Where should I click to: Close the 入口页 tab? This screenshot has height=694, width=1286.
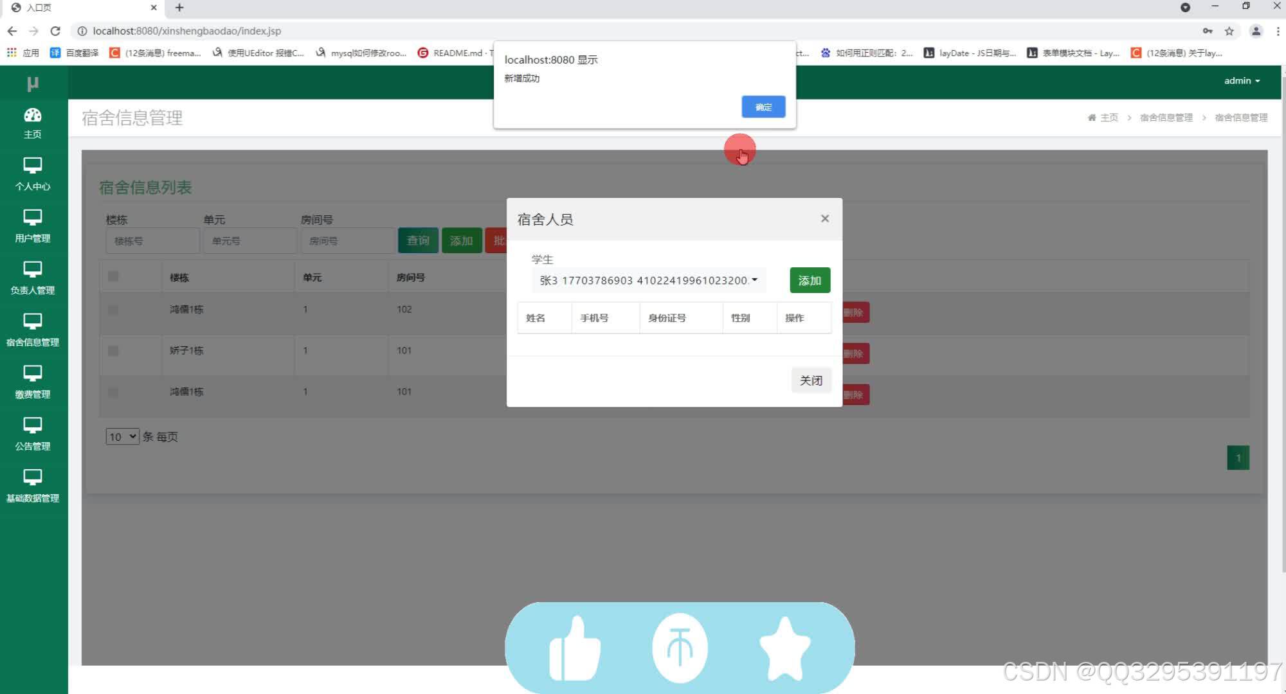pyautogui.click(x=154, y=8)
